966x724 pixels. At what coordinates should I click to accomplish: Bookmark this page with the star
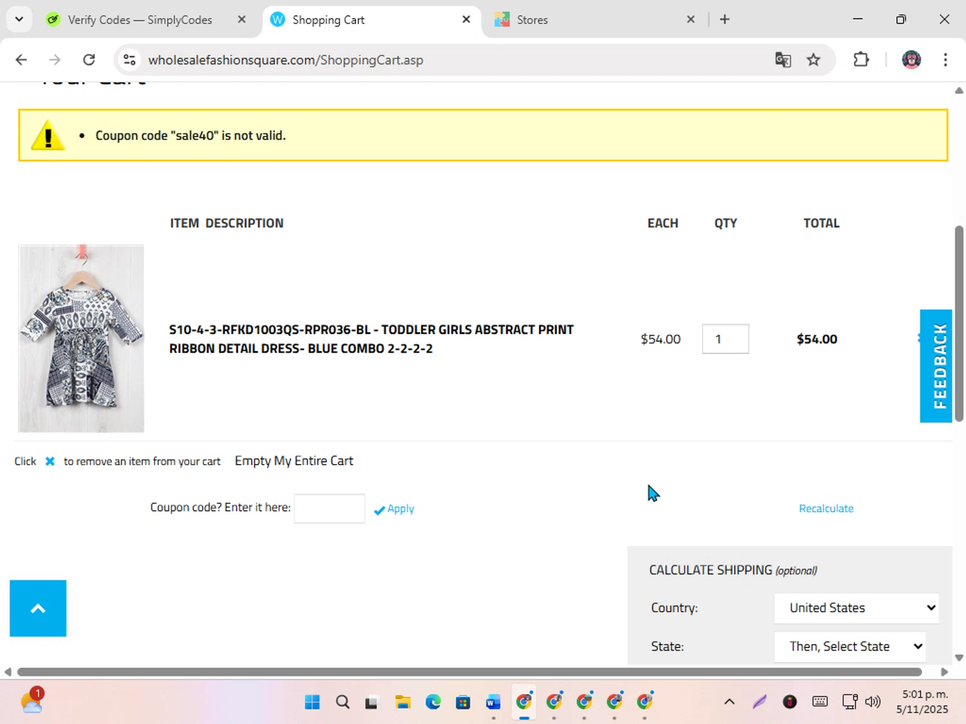tap(813, 60)
